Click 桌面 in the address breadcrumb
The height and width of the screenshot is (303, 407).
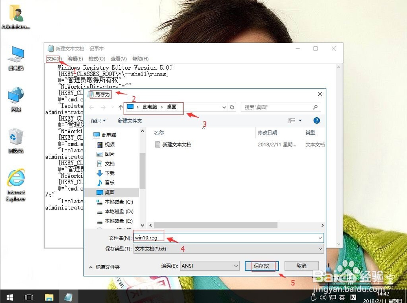click(x=172, y=107)
